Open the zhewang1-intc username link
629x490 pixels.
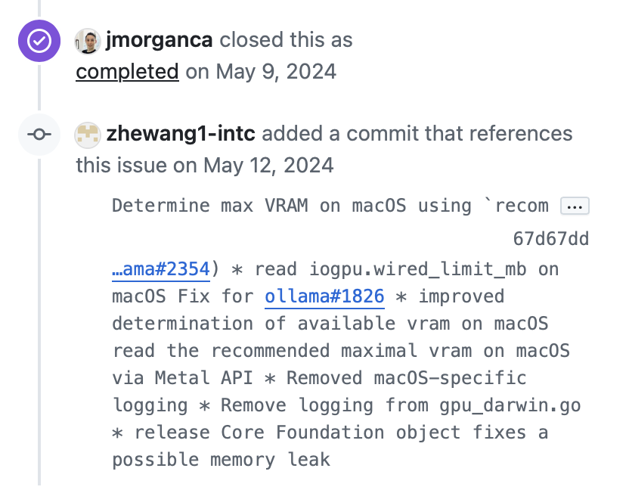coord(181,134)
